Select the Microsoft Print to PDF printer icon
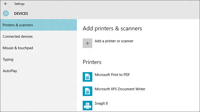The height and width of the screenshot is (112, 200). coord(87,77)
